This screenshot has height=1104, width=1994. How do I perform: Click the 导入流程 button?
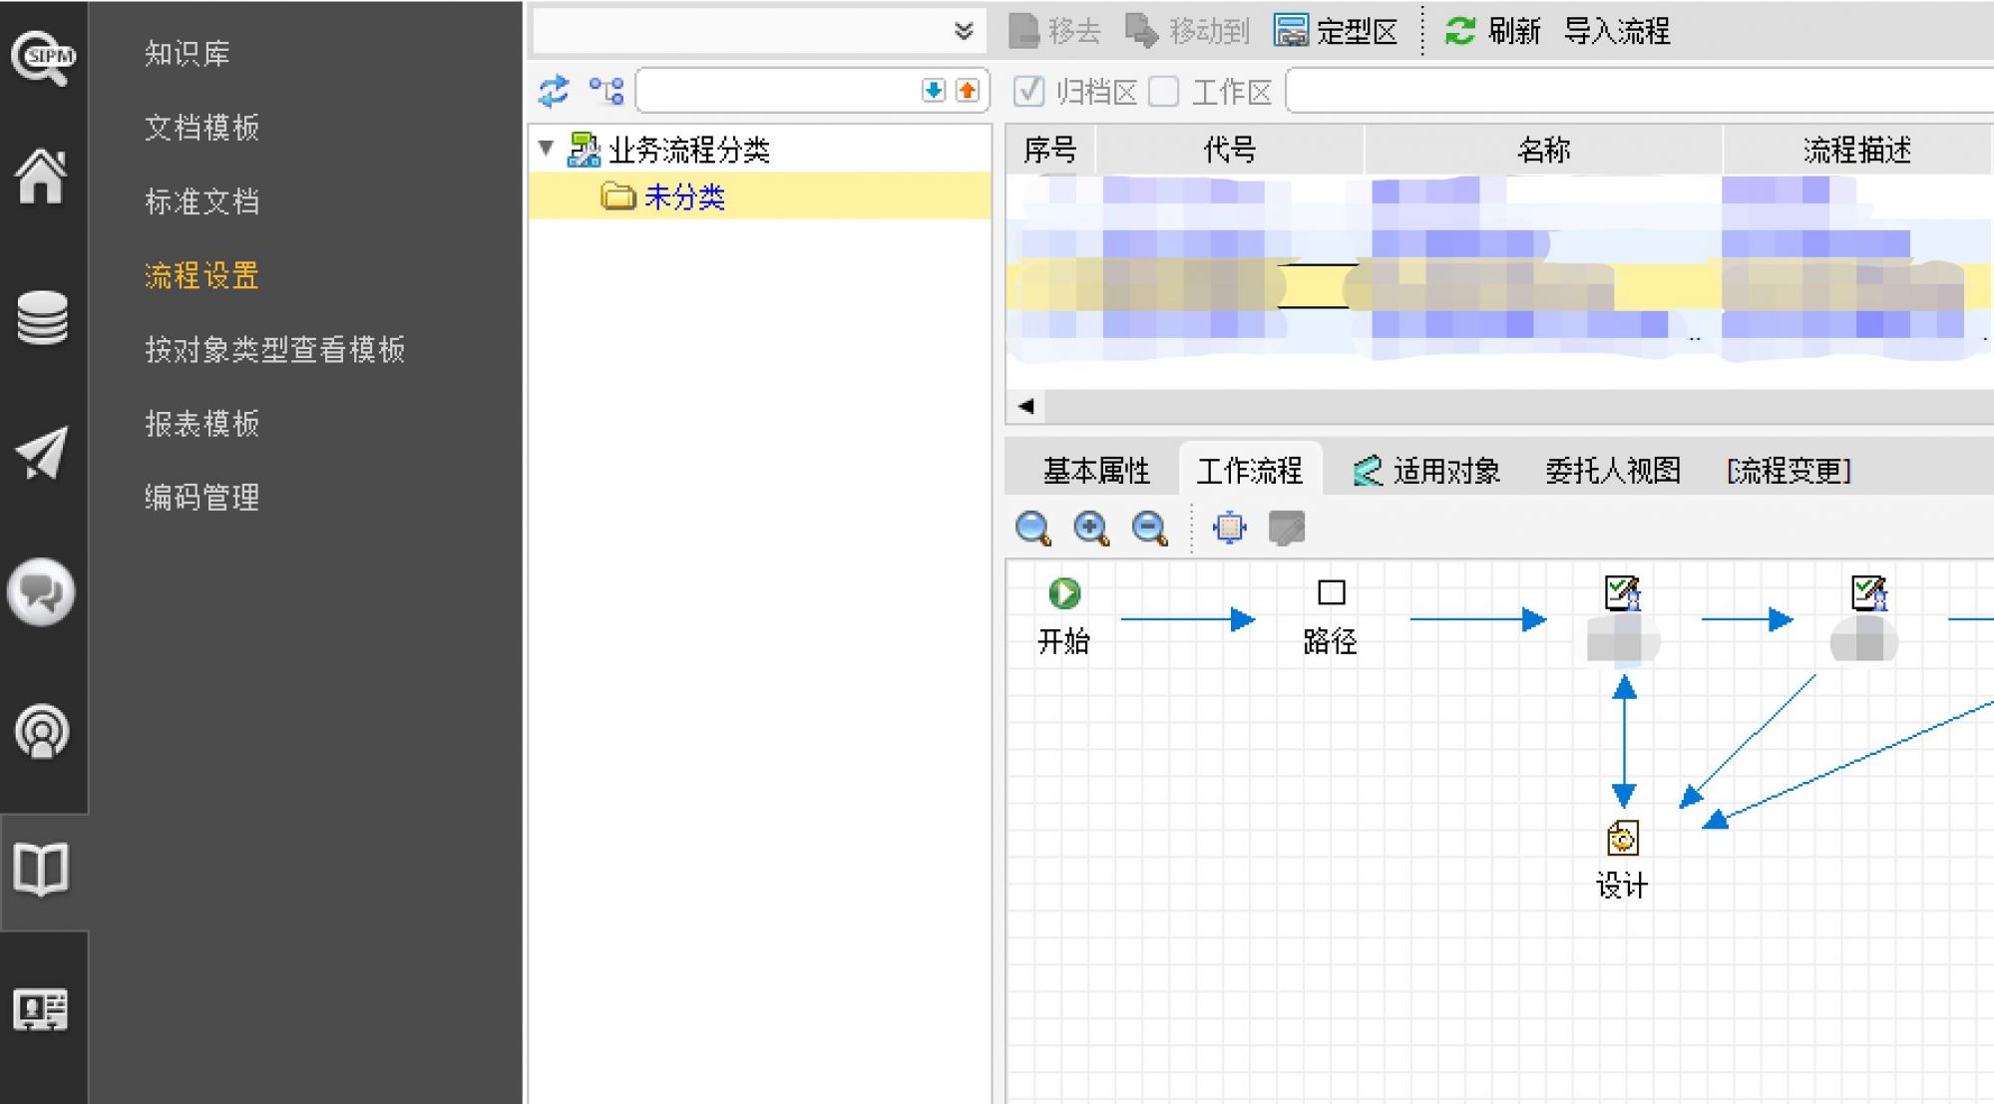[x=1617, y=31]
